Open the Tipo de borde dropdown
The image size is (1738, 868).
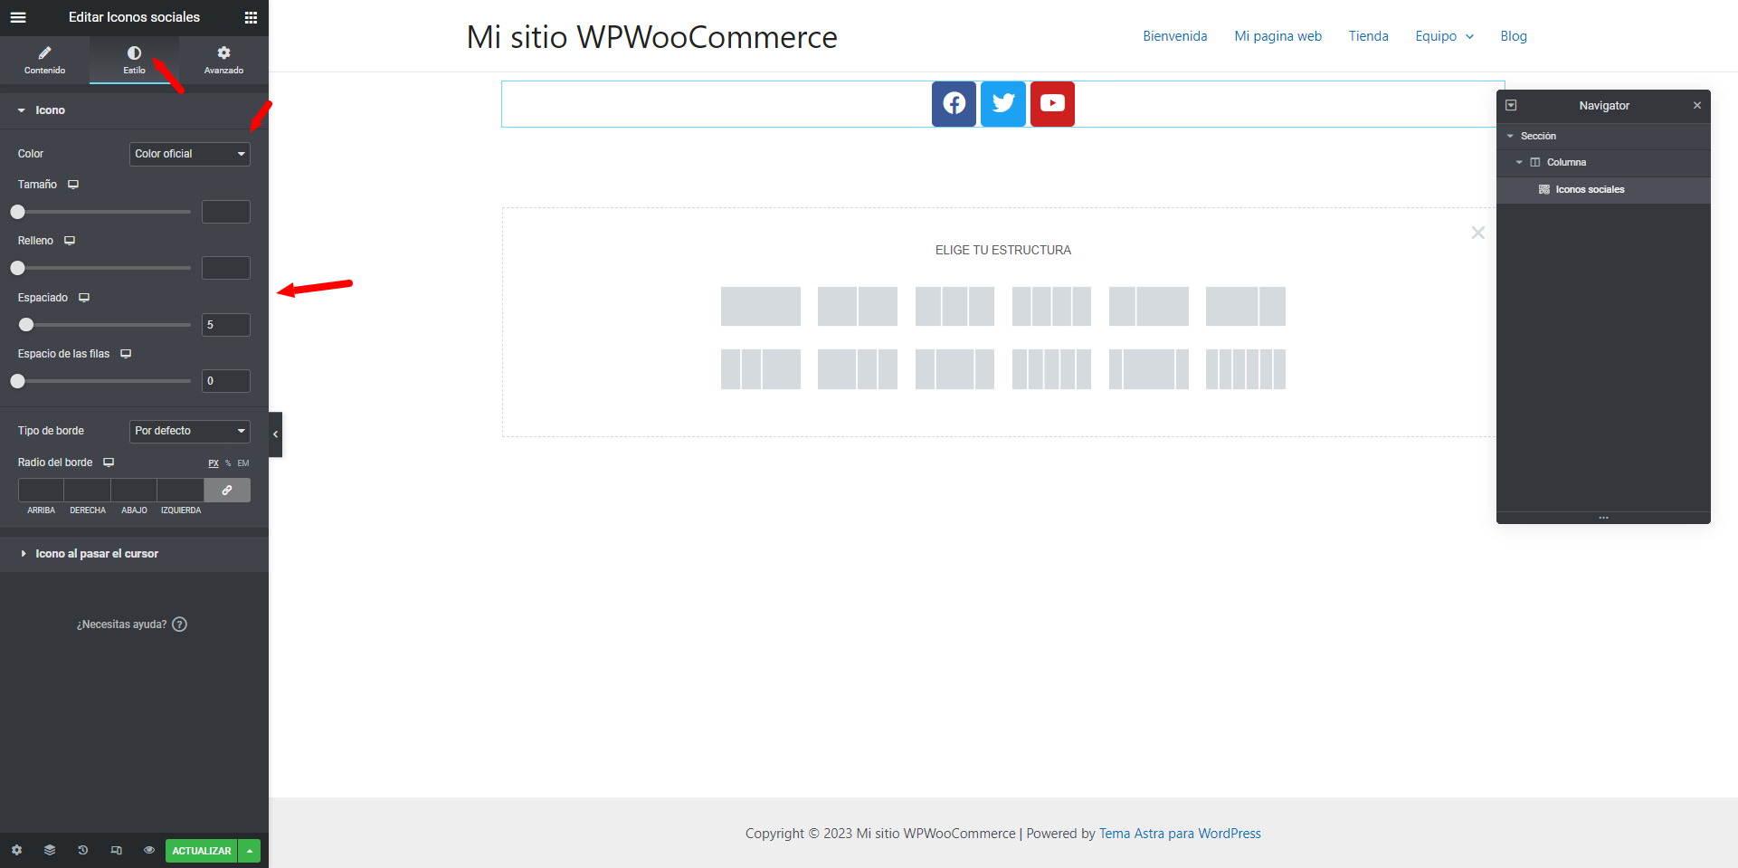(190, 431)
